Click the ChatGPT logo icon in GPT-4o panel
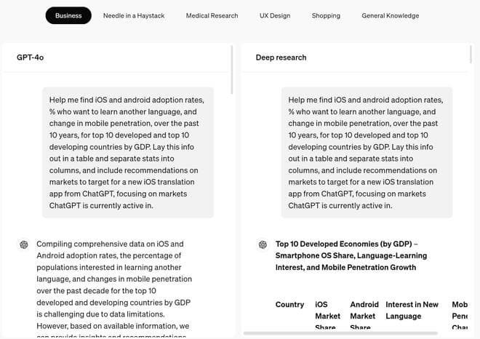Viewport: 480px width, 339px height. [x=24, y=244]
